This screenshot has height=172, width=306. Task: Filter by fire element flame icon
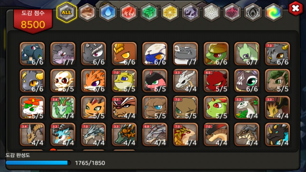pyautogui.click(x=128, y=12)
